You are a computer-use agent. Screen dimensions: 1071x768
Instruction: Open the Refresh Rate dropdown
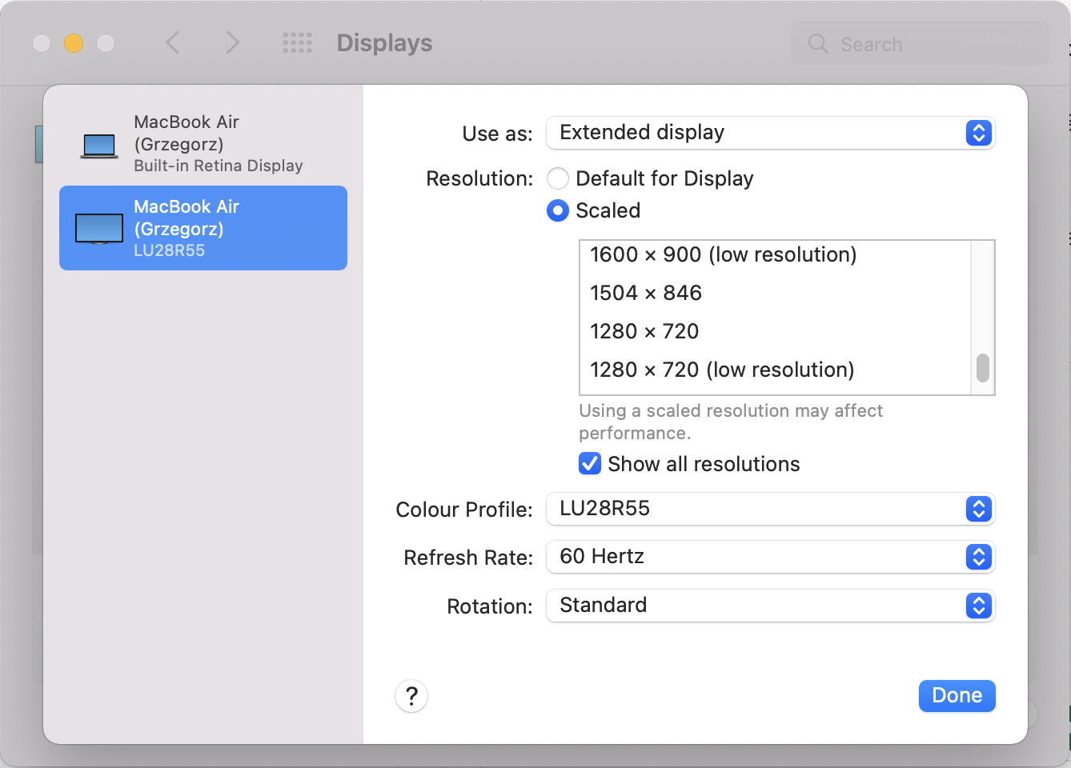pos(770,557)
